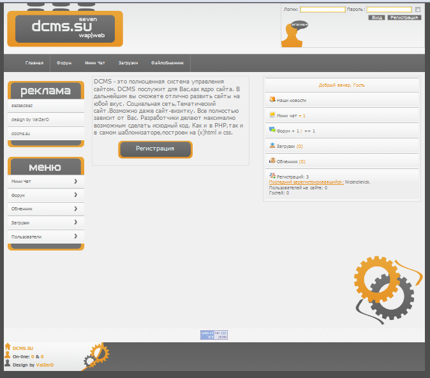Click the users icon beside Регистраций
This screenshot has width=430, height=378.
[272, 175]
